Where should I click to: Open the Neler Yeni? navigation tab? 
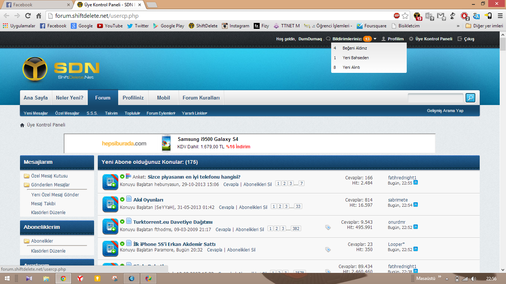[x=70, y=98]
